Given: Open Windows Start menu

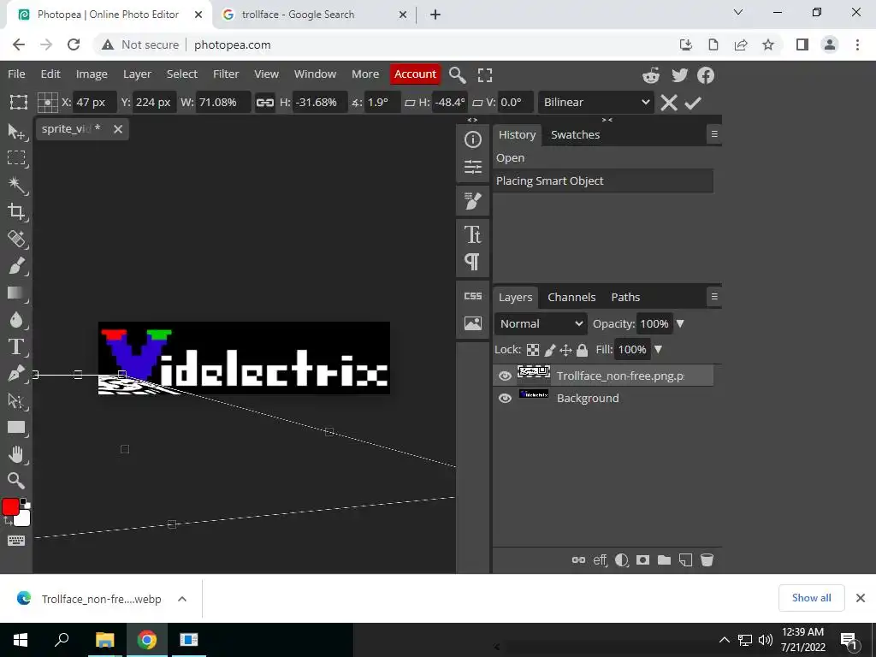Looking at the screenshot, I should pos(21,640).
